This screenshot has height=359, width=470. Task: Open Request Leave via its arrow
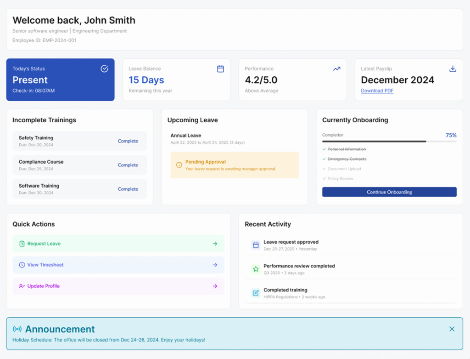click(x=215, y=244)
